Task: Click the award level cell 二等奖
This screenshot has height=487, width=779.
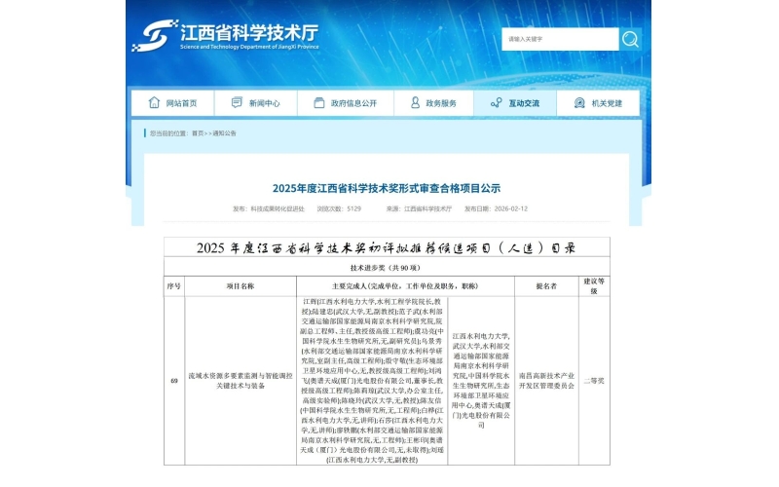Action: pos(594,381)
